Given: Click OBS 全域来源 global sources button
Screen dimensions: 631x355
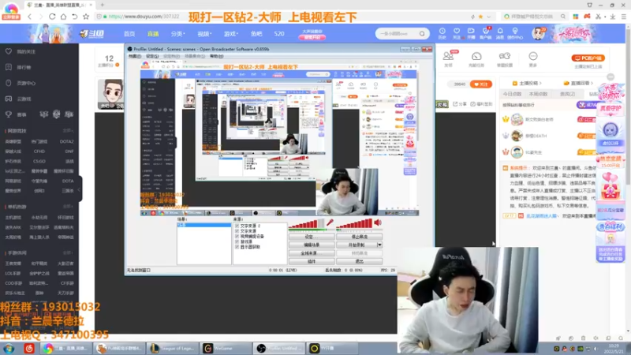Looking at the screenshot, I should [312, 253].
